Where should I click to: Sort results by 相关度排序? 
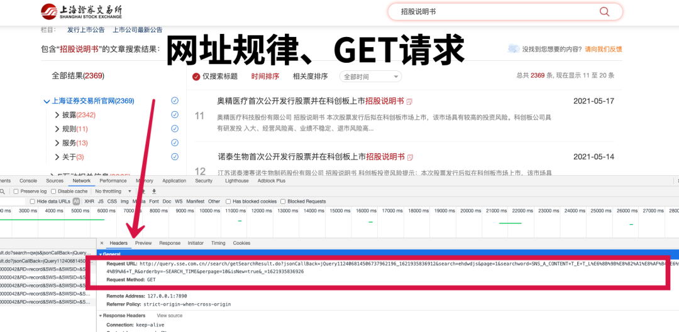tap(311, 77)
